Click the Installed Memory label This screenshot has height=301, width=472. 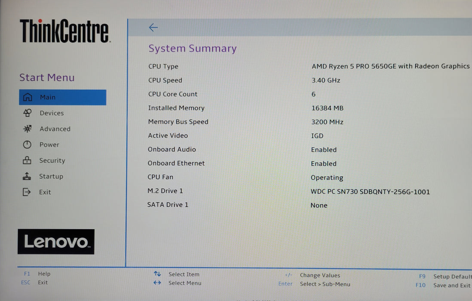tap(176, 108)
